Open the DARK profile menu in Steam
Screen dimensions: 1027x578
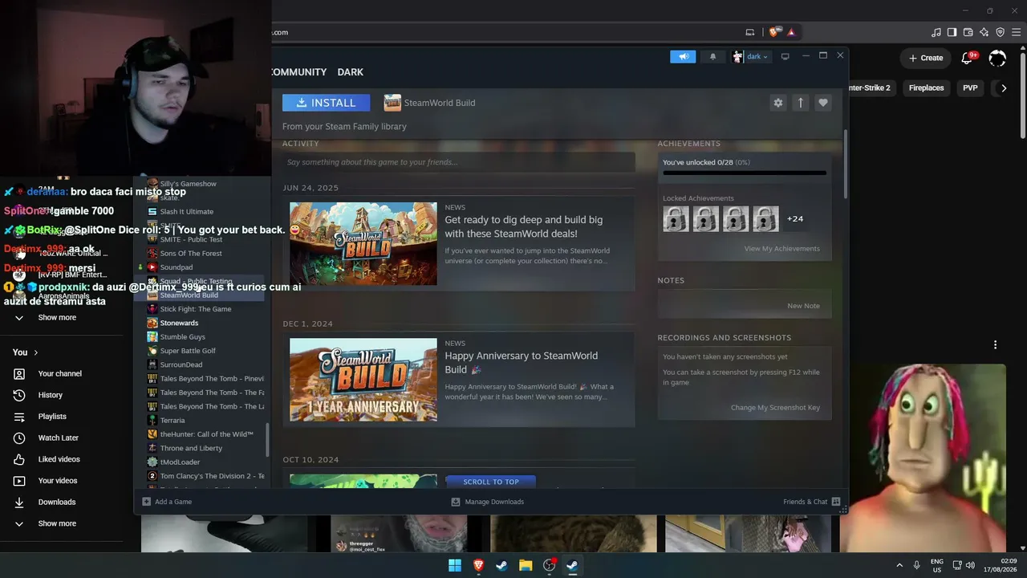click(x=351, y=72)
